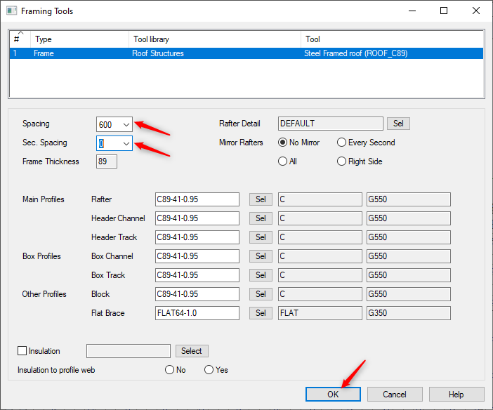Click the Header Channel profile input field

click(x=197, y=218)
